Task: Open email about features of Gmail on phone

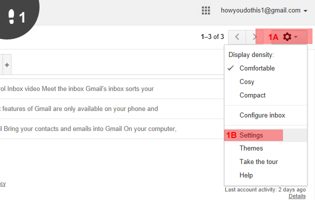Action: [111, 109]
